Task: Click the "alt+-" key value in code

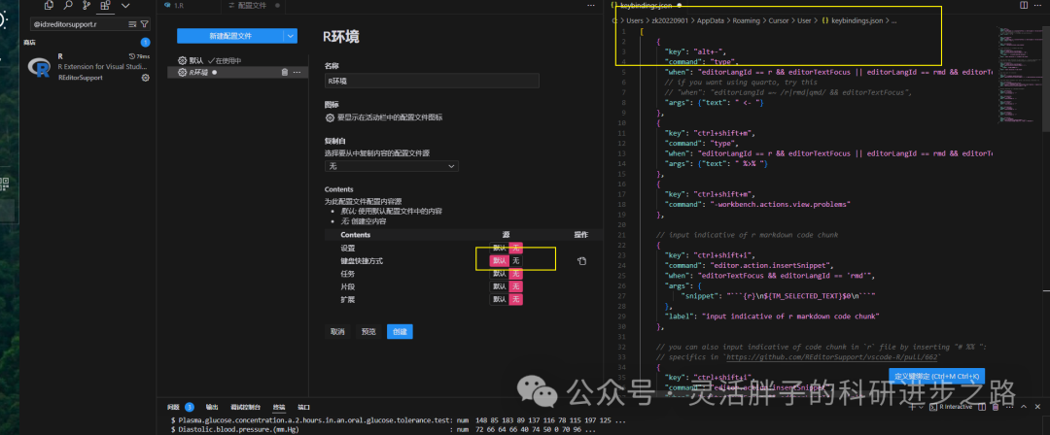Action: pyautogui.click(x=706, y=51)
